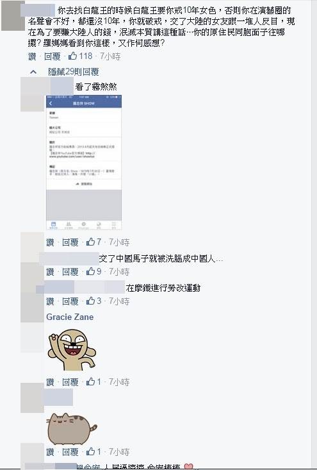The height and width of the screenshot is (470, 317).
Task: Click the waving cartoon character sticker
Action: 72,349
